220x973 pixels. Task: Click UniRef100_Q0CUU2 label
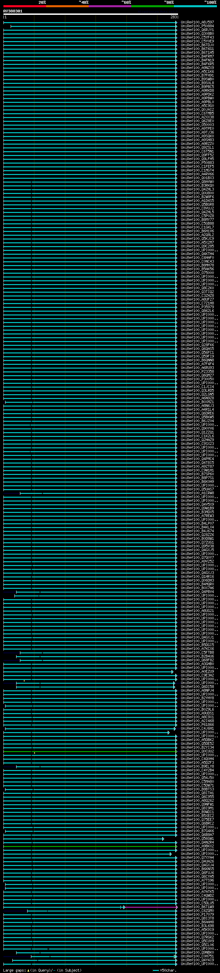197,751
